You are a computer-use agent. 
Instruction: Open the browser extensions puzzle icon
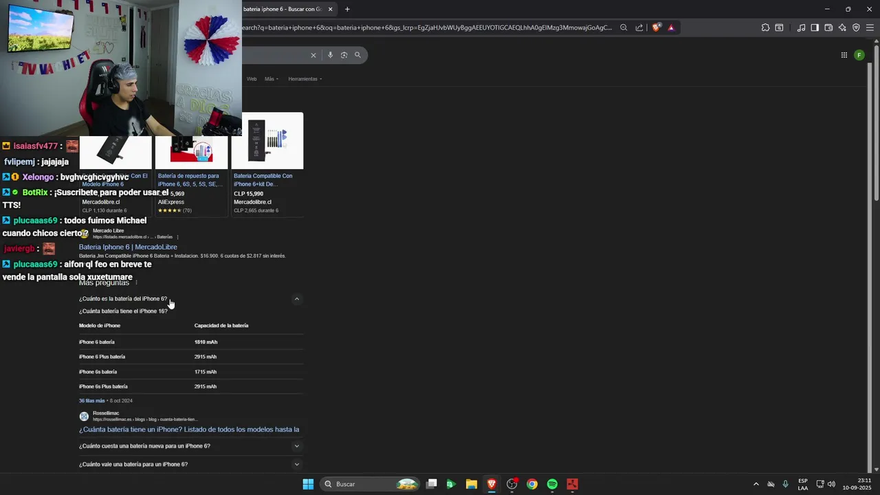point(765,27)
